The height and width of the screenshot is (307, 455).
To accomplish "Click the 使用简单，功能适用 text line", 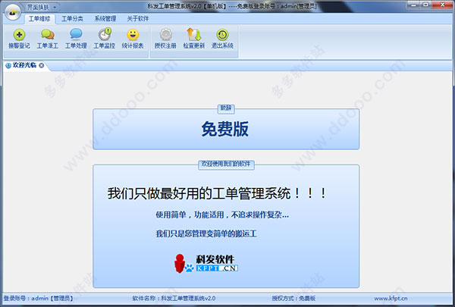I will 222,215.
